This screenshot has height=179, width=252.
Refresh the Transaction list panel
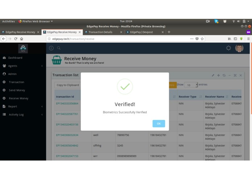click(224, 75)
